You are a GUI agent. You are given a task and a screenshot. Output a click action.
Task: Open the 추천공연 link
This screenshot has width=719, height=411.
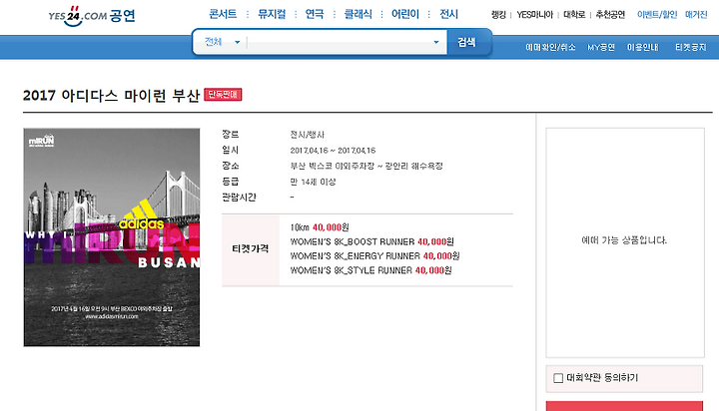coord(610,15)
